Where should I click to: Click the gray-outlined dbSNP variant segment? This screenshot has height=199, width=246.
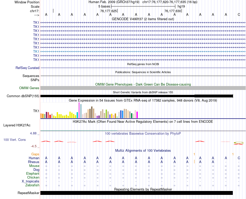click(x=214, y=96)
